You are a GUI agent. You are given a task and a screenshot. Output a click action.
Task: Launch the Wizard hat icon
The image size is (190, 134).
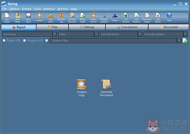[115, 17]
